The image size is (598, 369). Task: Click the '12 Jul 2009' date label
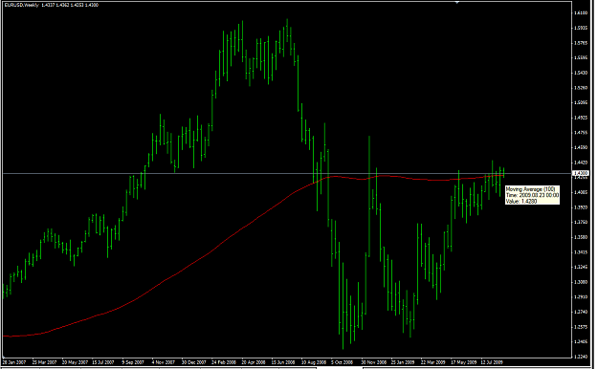point(492,362)
